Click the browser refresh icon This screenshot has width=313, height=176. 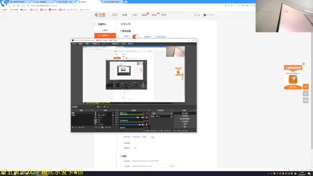[14, 5]
